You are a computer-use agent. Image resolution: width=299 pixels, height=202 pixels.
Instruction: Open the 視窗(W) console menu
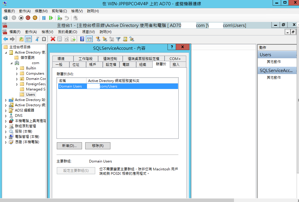coord(88,32)
